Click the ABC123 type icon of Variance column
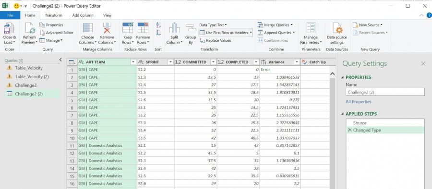The height and width of the screenshot is (189, 432). click(264, 62)
